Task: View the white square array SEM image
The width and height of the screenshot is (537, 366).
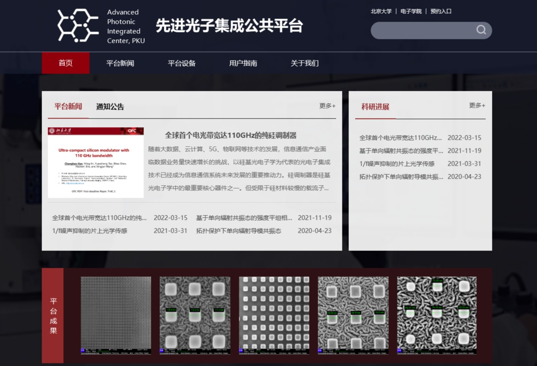Action: [x=274, y=315]
